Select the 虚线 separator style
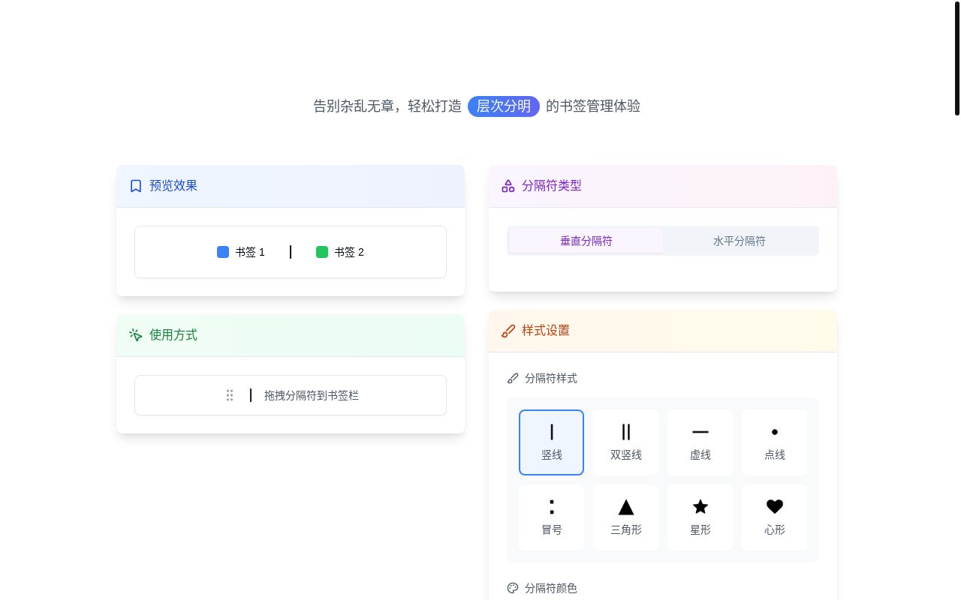Screen dimensions: 961x600 tap(700, 442)
